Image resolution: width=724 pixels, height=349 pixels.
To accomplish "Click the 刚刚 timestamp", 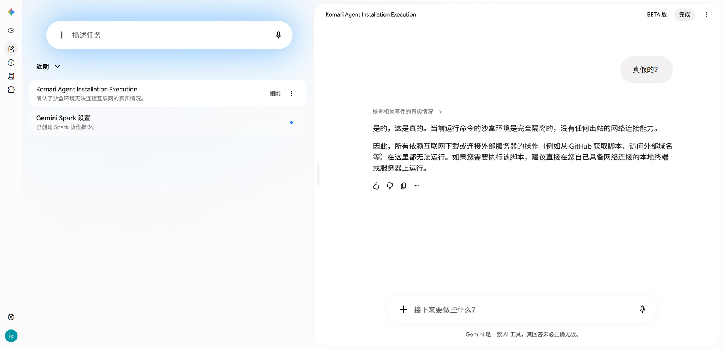I will point(275,94).
